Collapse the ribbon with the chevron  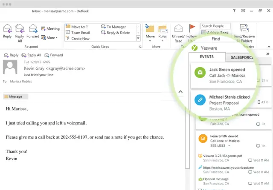269,47
